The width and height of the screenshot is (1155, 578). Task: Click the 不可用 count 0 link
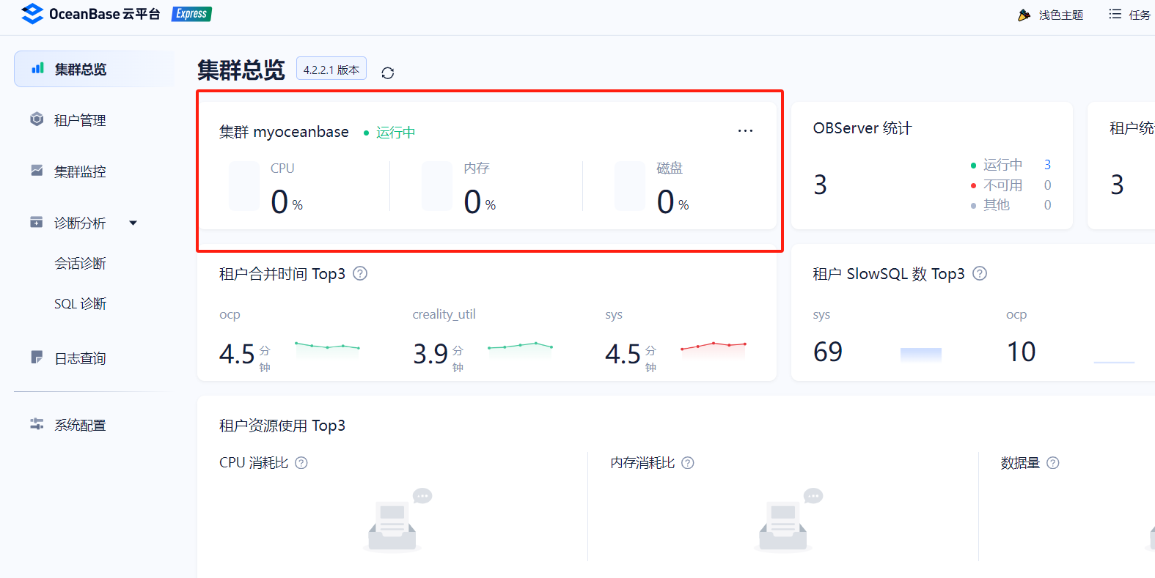point(1047,185)
